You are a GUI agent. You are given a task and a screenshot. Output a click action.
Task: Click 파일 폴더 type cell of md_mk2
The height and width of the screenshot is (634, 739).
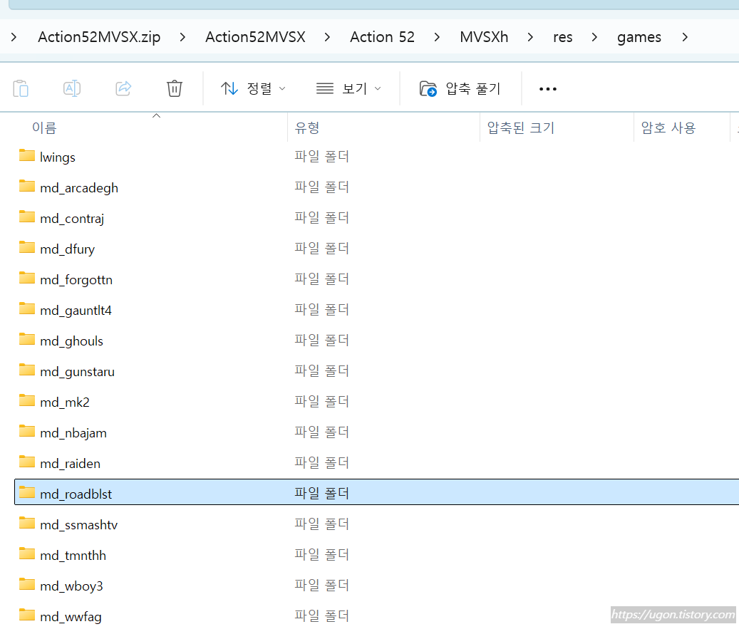coord(322,401)
